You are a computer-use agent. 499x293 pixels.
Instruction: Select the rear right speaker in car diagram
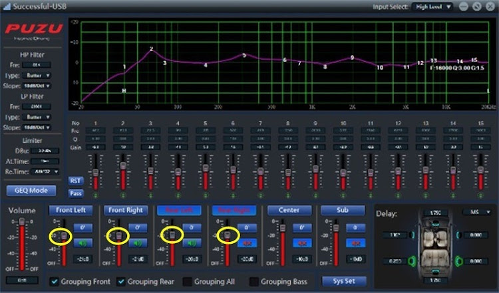point(458,261)
